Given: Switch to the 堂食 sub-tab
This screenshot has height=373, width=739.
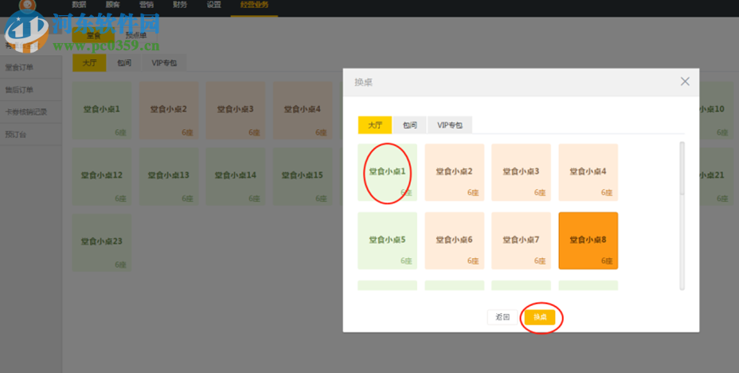Looking at the screenshot, I should click(x=93, y=35).
